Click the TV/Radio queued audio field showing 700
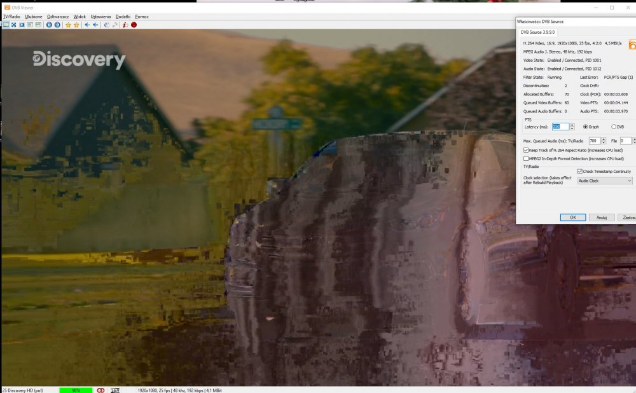Viewport: 636px width, 393px height. coord(594,141)
